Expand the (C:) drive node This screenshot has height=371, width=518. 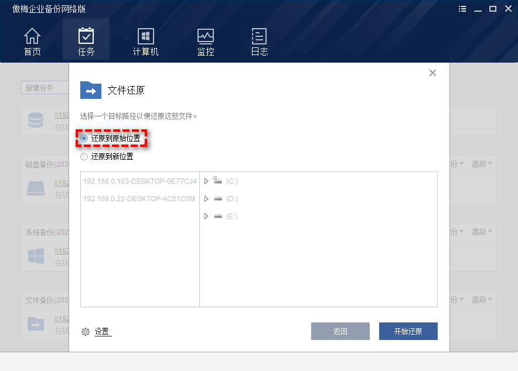206,181
